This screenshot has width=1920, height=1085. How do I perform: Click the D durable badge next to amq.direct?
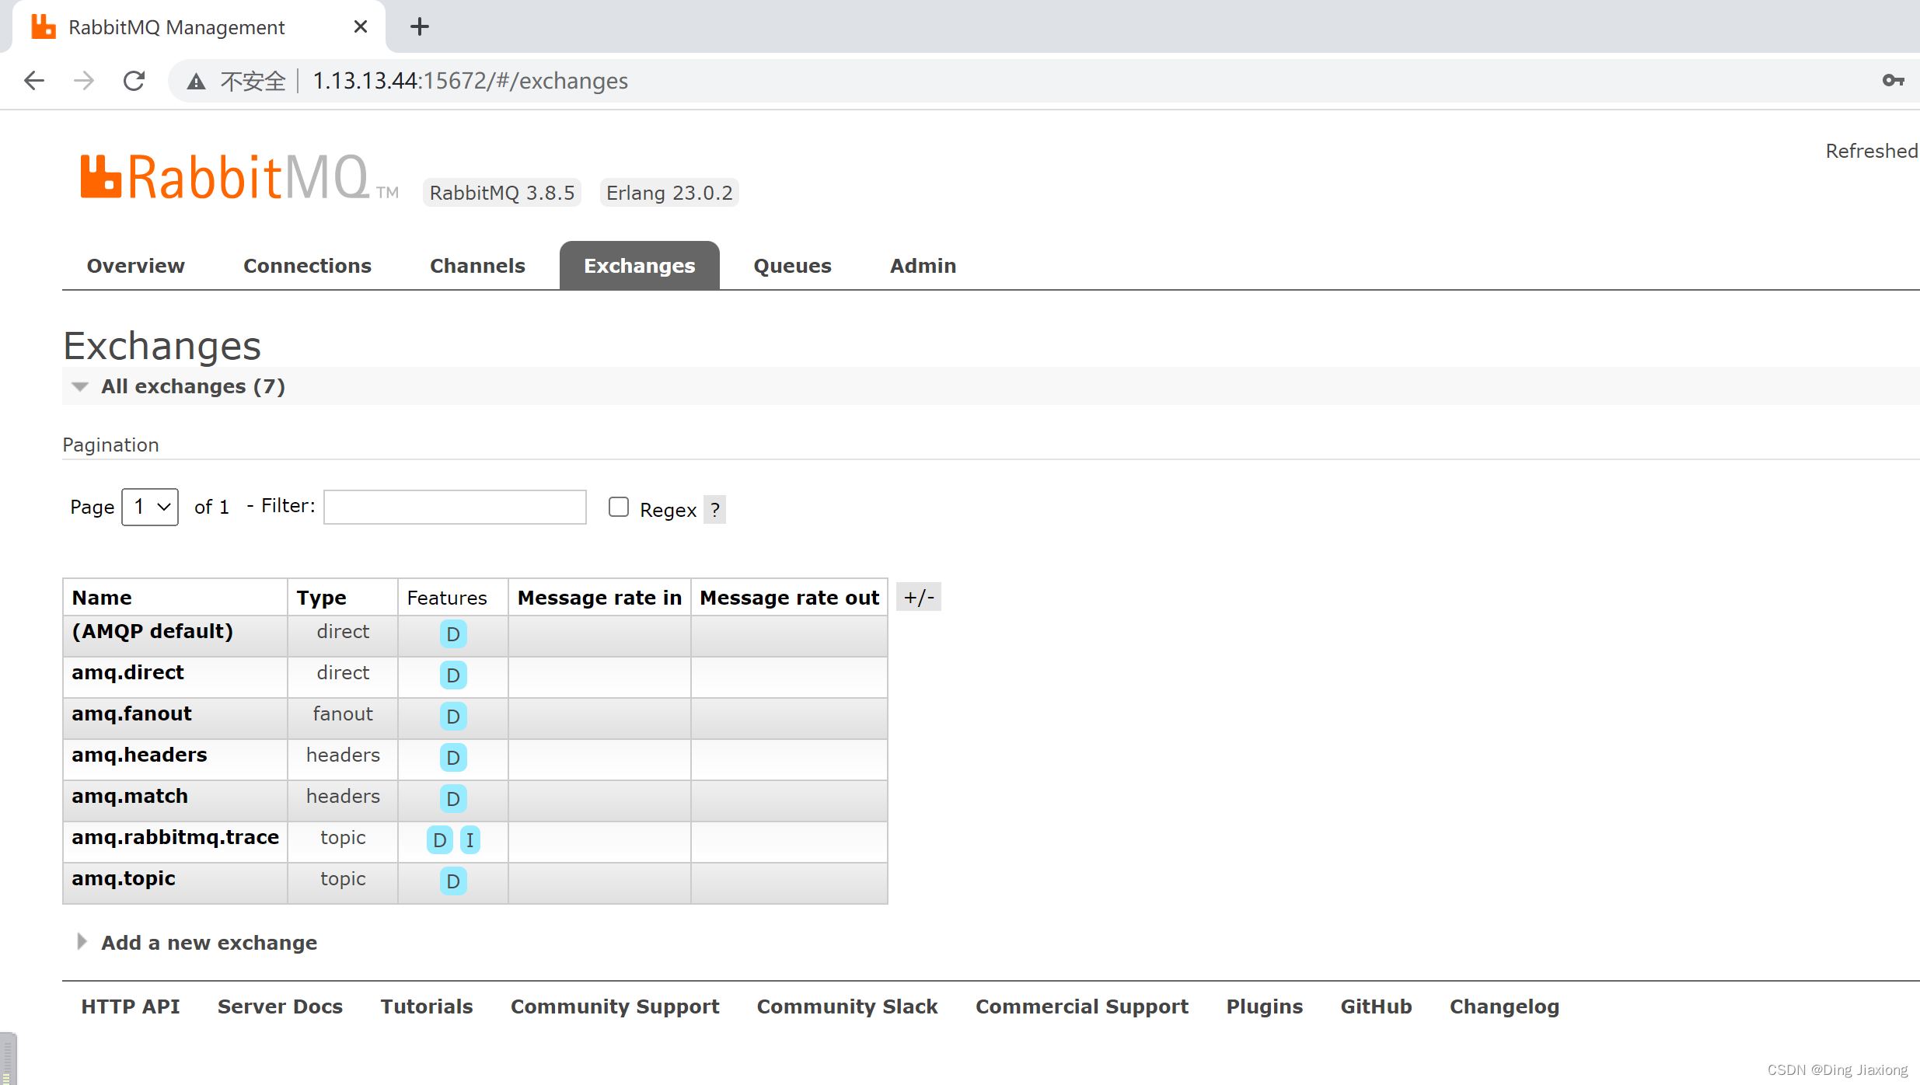[x=452, y=675]
